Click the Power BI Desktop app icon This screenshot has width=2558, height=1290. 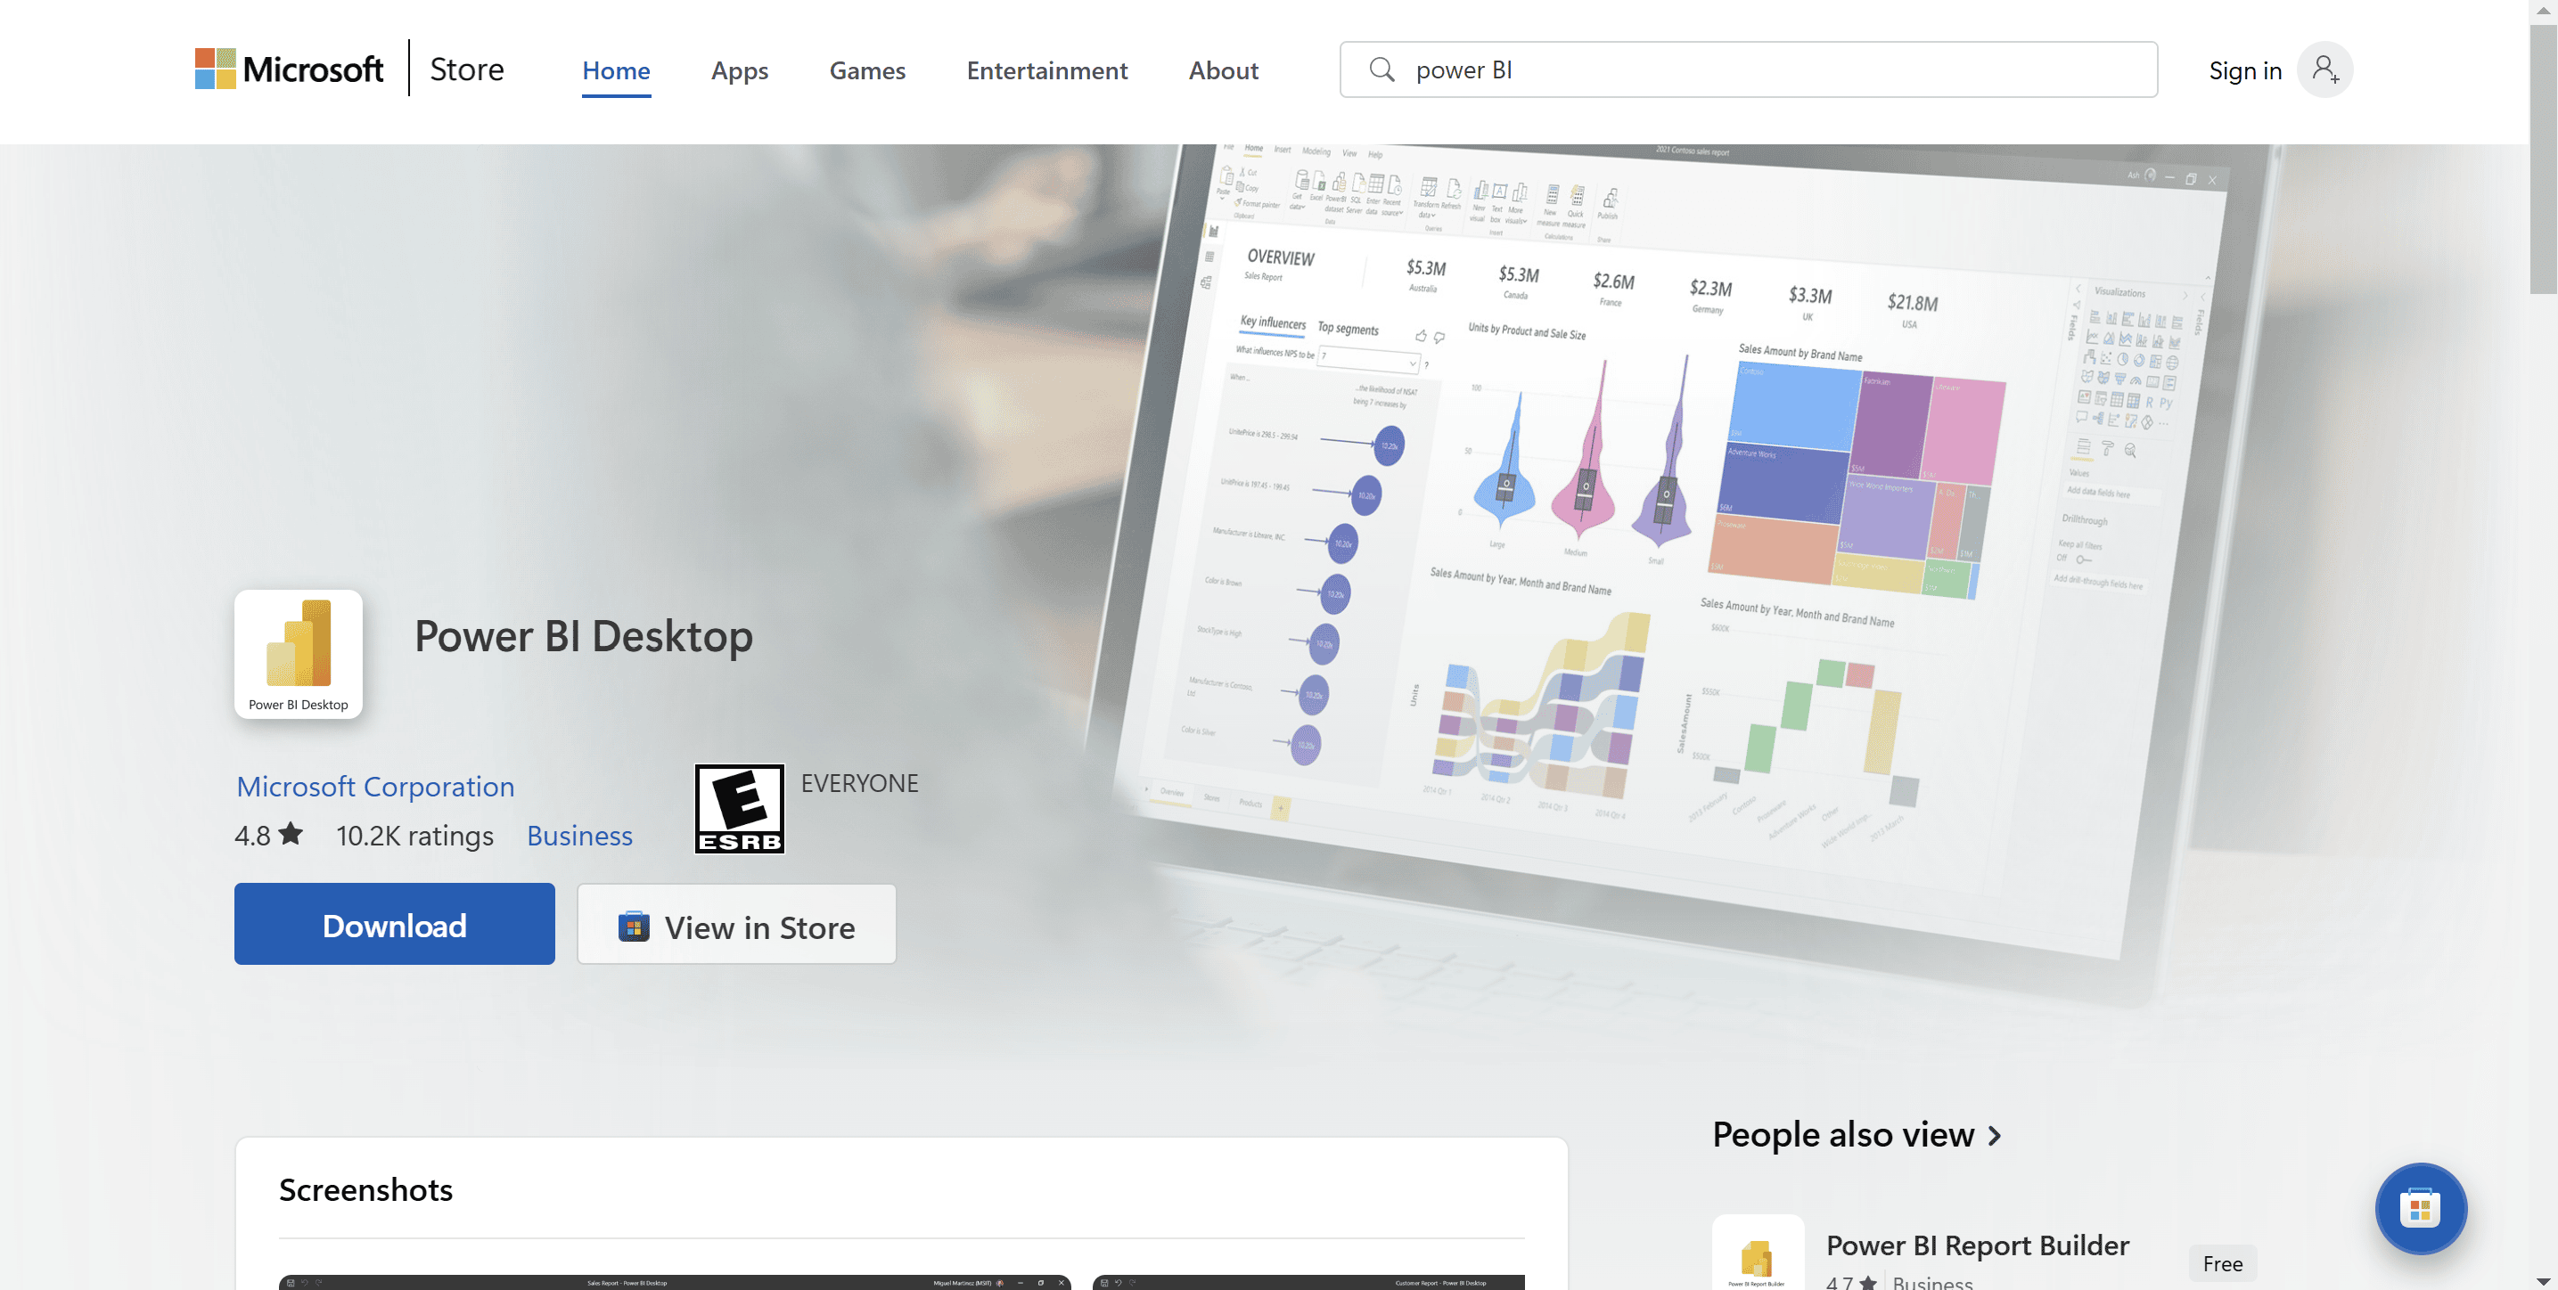coord(298,654)
